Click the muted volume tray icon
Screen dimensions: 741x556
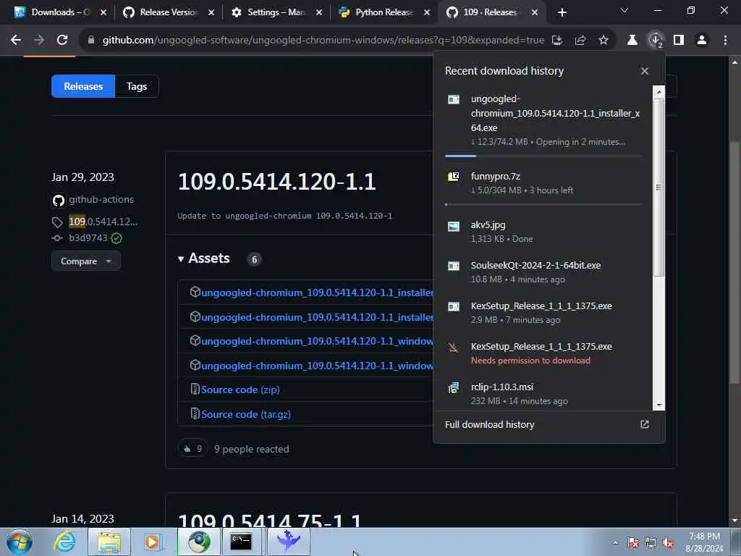point(668,543)
